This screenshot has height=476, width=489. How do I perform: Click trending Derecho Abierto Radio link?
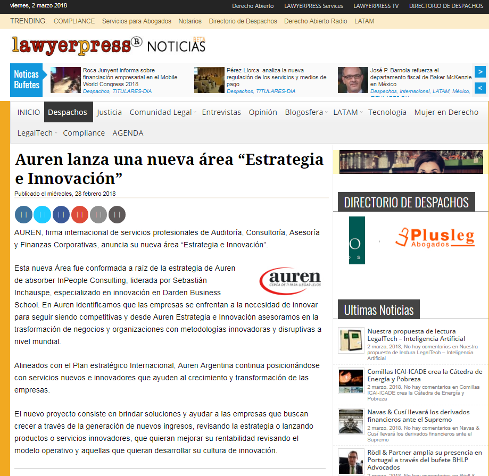(x=316, y=21)
